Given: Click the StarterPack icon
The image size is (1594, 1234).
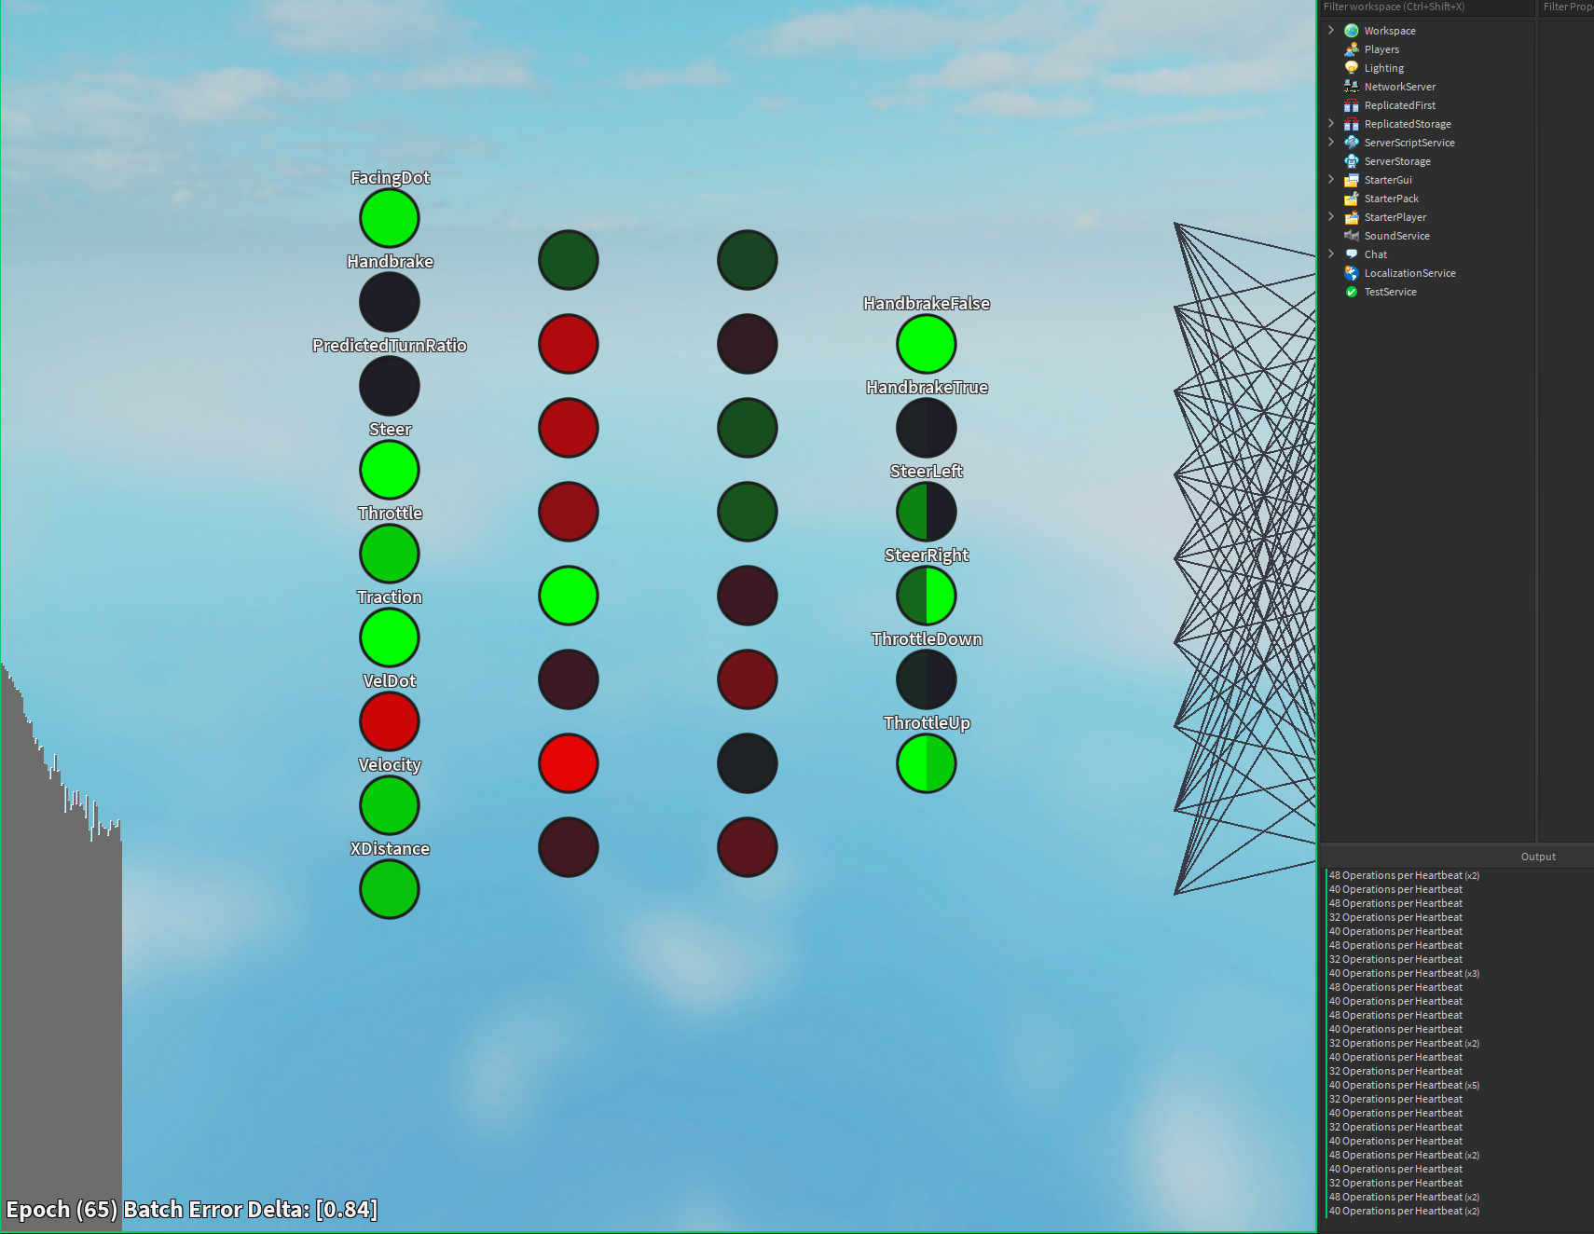Looking at the screenshot, I should pos(1351,199).
